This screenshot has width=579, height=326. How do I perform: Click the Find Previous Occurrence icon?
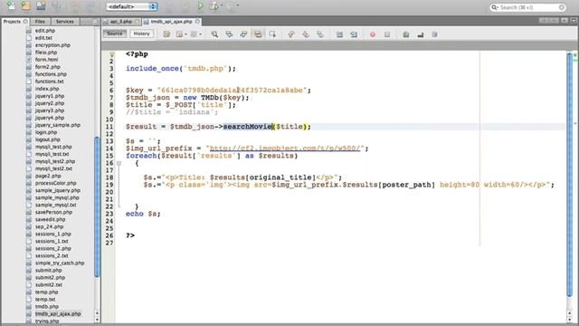click(x=229, y=34)
